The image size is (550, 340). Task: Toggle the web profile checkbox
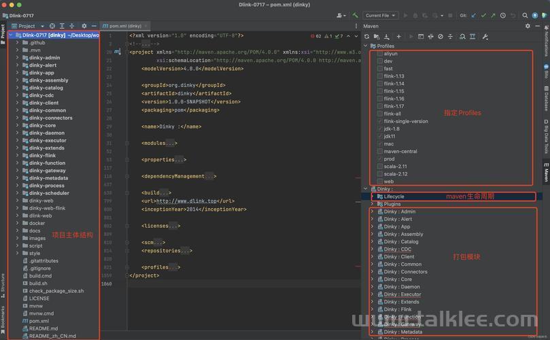[380, 182]
